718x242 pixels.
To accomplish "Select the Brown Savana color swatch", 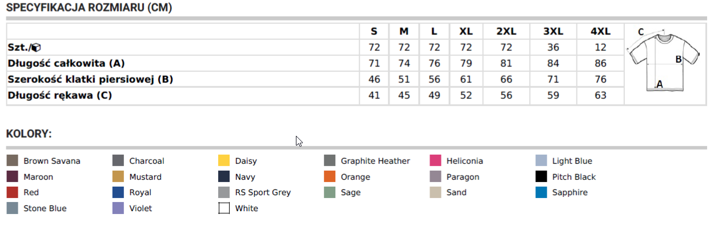I will tap(13, 161).
